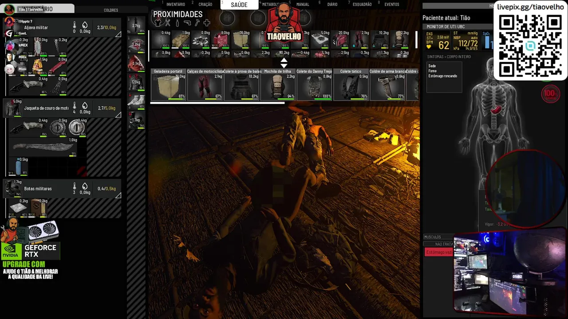Select the Coldre de arma branca

387,84
